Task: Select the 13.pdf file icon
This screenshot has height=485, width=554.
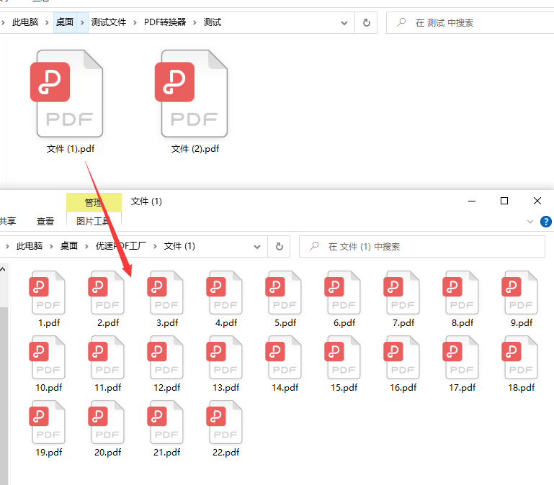Action: click(x=224, y=357)
